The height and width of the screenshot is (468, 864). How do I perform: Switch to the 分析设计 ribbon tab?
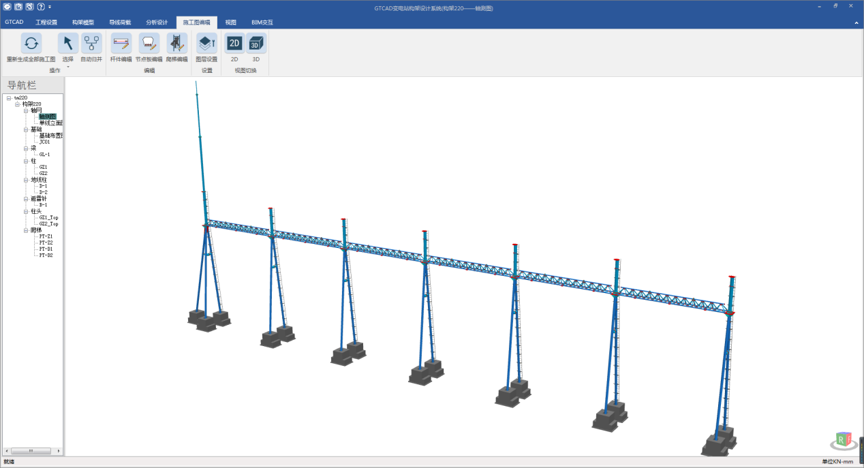pyautogui.click(x=157, y=22)
